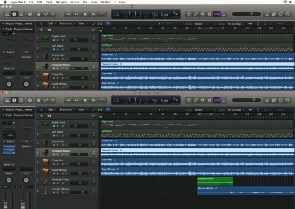Toggle Cycle mode in the top window
The image size is (295, 209).
[189, 14]
